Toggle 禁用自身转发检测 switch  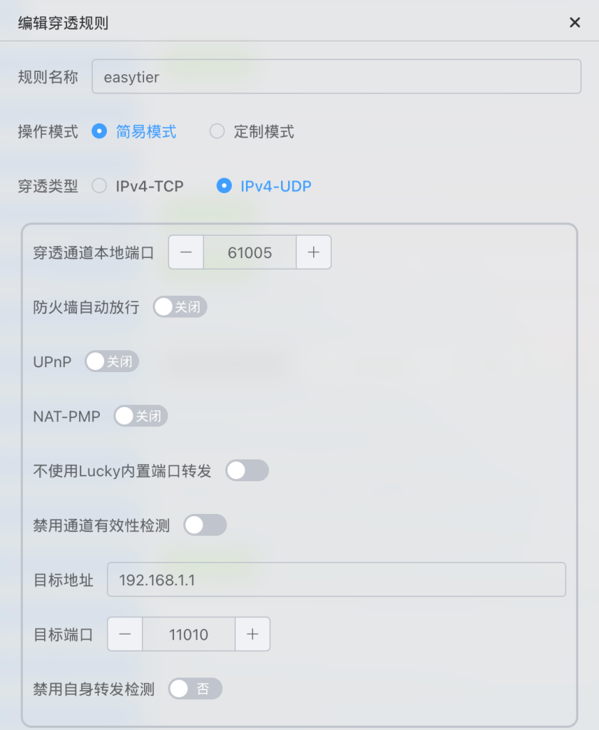tap(195, 689)
